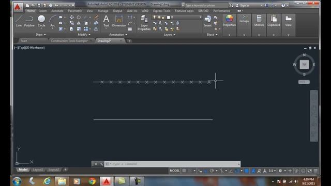Toggle isolate objects icon in status bar
331x186 pixels.
pyautogui.click(x=303, y=171)
